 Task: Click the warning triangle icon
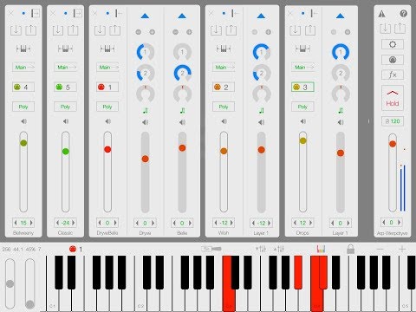382,14
